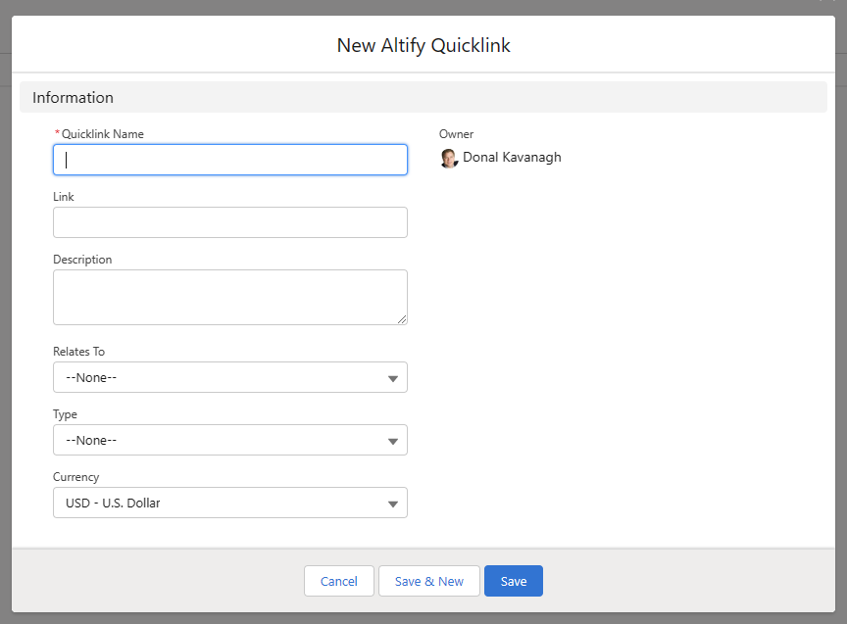
Task: Open the Relates To dropdown
Action: (x=230, y=377)
